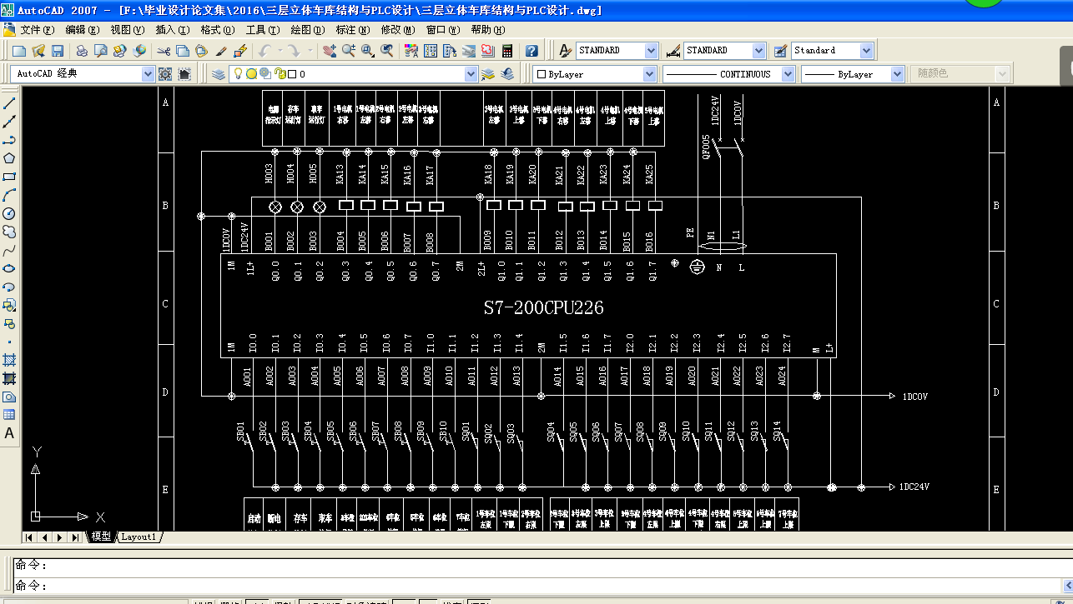This screenshot has width=1073, height=604.
Task: Open the 编辑 (Edit) menu
Action: 83,30
